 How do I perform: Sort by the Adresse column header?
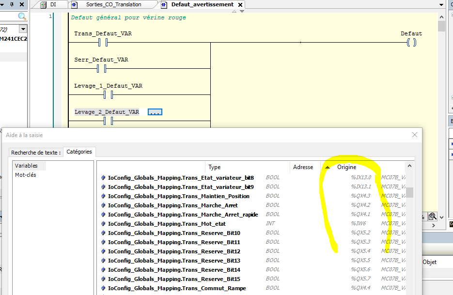(303, 167)
